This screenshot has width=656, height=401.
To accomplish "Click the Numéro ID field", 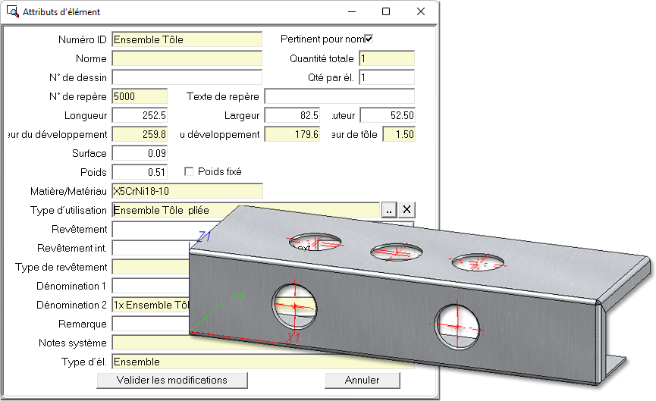I will tap(186, 39).
